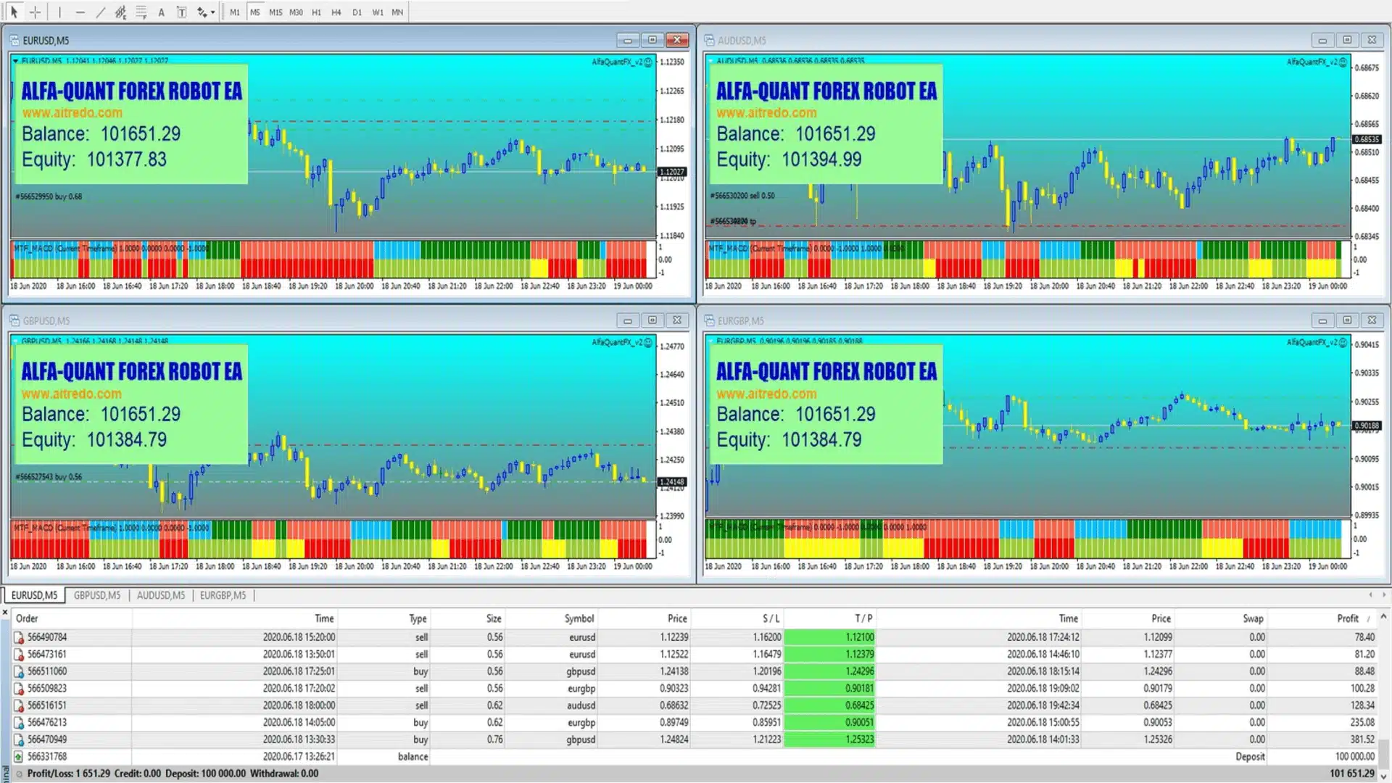Click the Profit/Loss summary row text

173,774
